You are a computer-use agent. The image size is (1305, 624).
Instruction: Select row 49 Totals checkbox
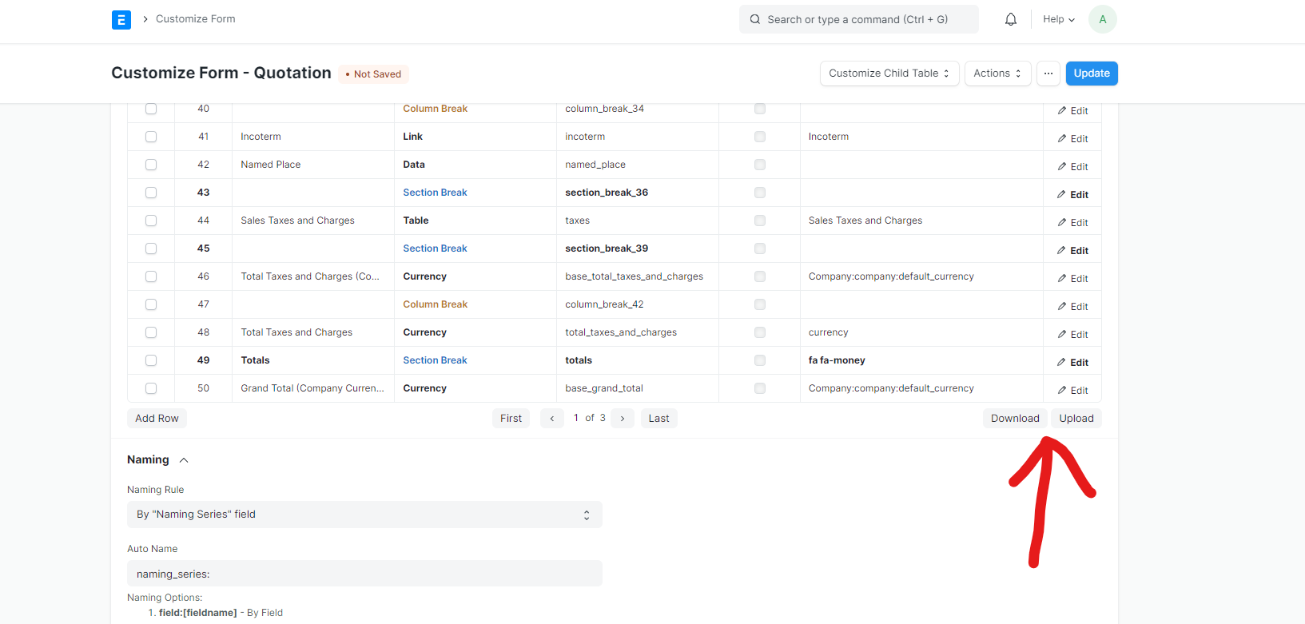(151, 360)
